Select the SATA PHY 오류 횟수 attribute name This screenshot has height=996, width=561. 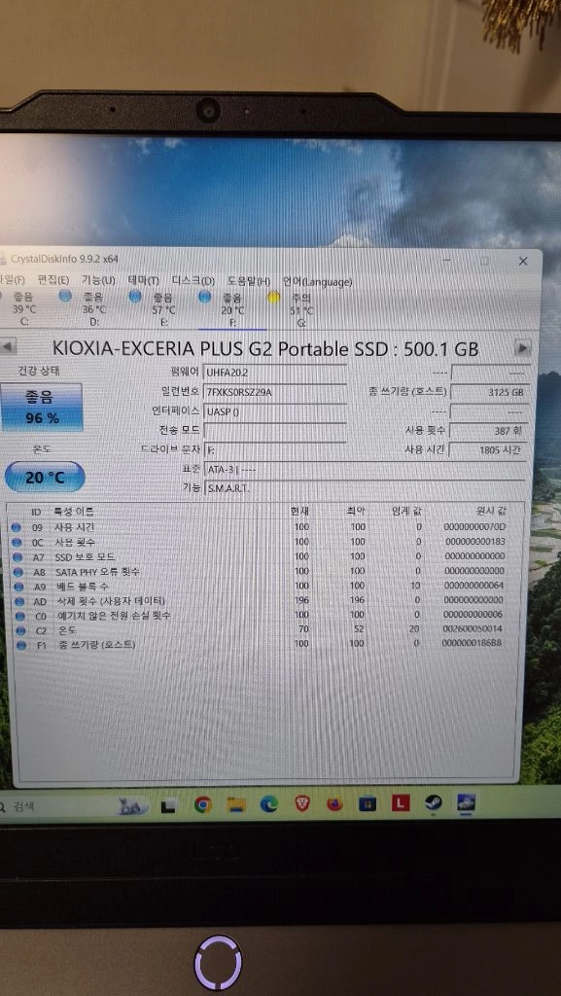coord(96,572)
